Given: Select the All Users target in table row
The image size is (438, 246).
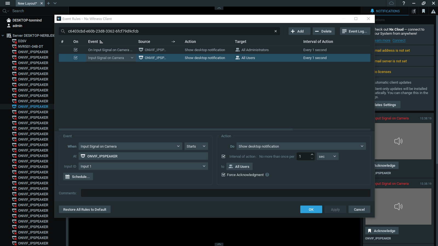Looking at the screenshot, I should (x=245, y=58).
